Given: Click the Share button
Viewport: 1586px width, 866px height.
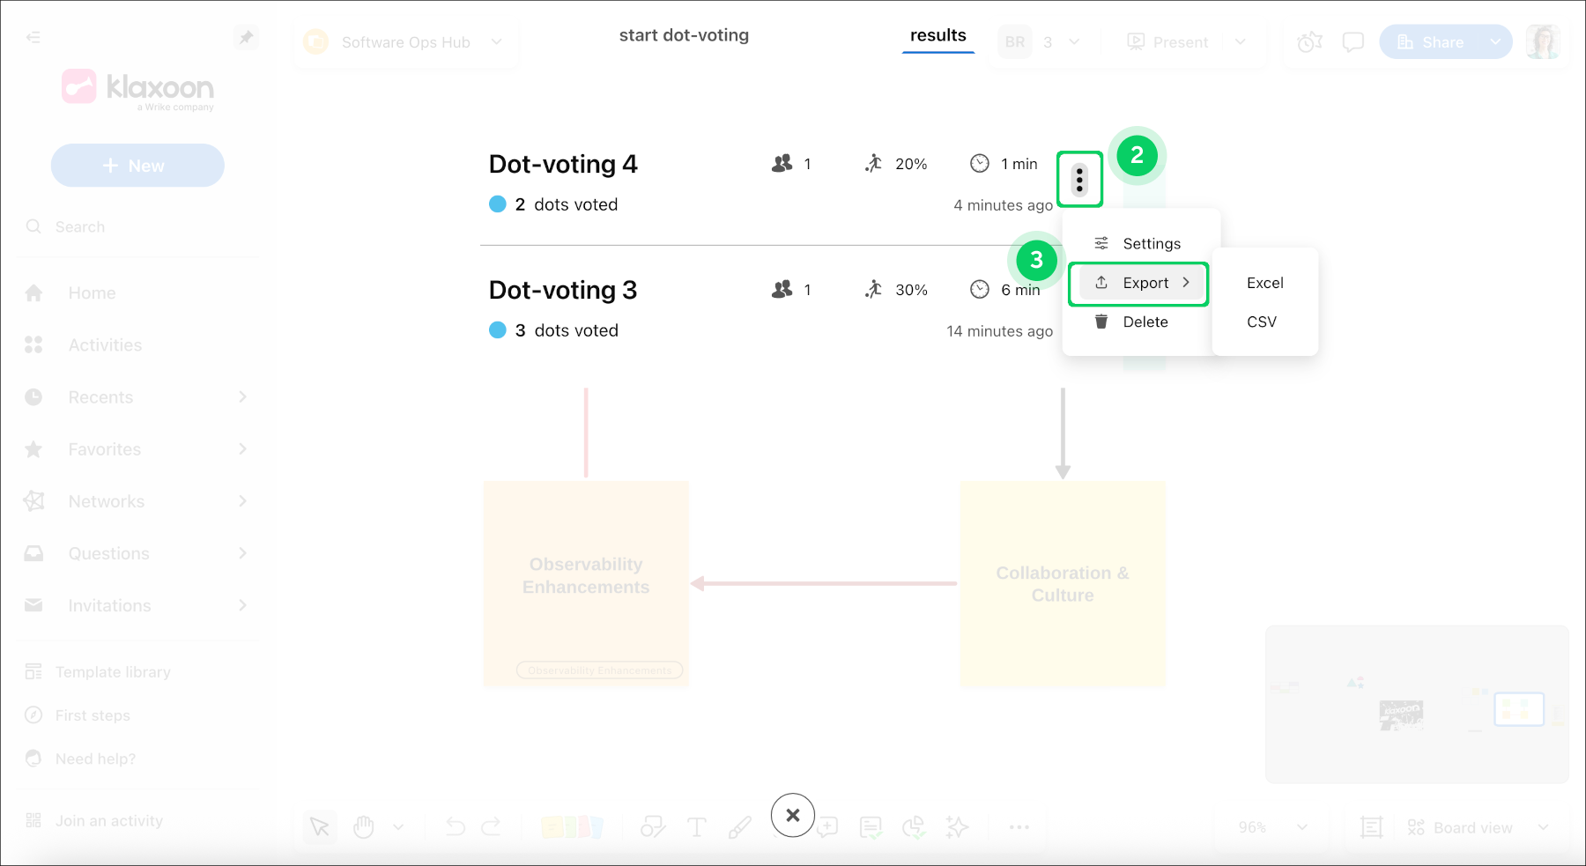Looking at the screenshot, I should 1433,42.
